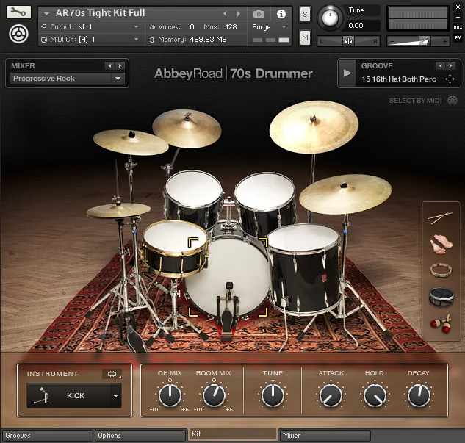Screen dimensions: 465x443
Task: Click the groove drag-to-host arrows icon
Action: [x=450, y=79]
